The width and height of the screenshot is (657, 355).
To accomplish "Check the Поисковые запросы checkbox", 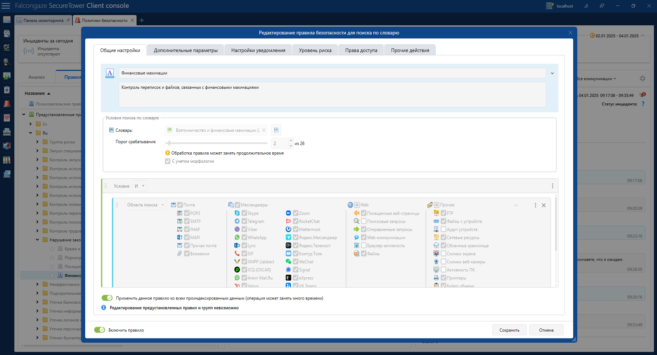I will [x=364, y=221].
